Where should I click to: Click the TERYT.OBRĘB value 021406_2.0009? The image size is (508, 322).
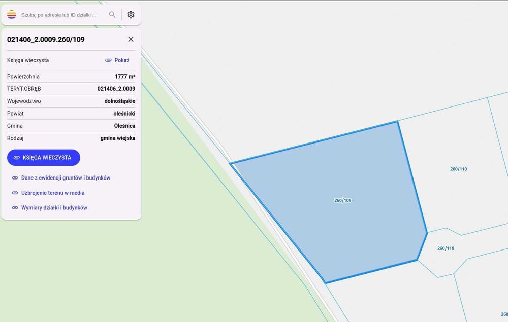pos(116,89)
